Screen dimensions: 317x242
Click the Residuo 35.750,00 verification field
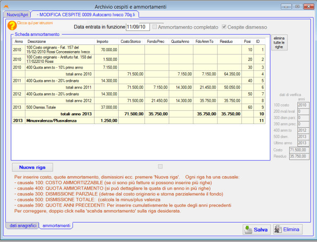click(x=299, y=156)
